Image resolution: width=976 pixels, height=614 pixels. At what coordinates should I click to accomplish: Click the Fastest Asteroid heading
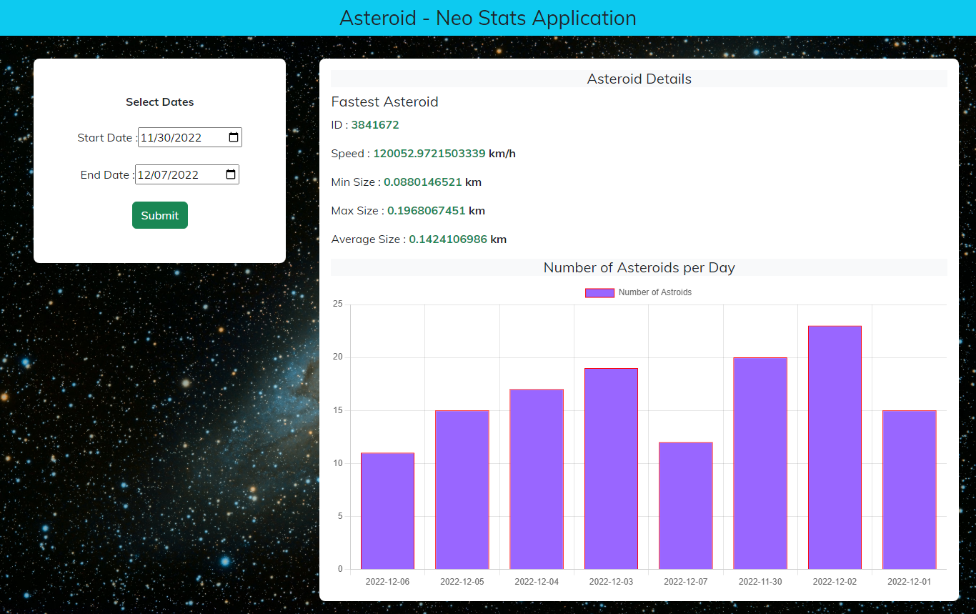pos(384,101)
